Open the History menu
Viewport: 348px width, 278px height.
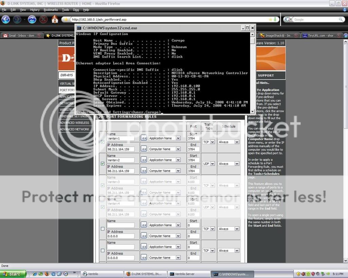(35, 10)
